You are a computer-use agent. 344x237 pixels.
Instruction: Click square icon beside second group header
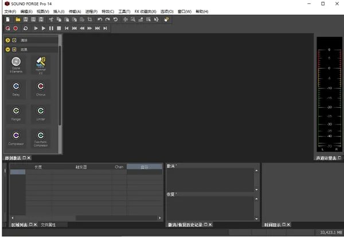pyautogui.click(x=14, y=49)
